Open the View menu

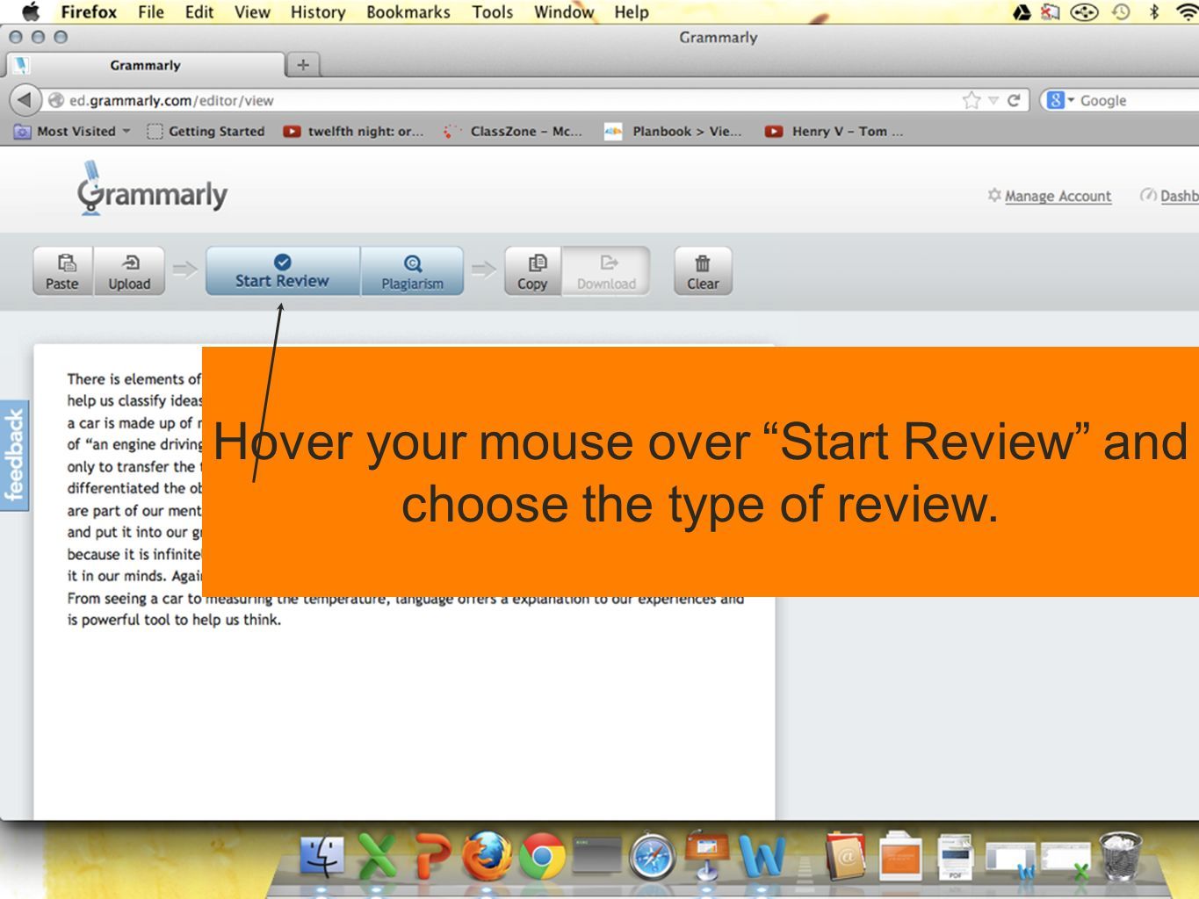tap(252, 12)
